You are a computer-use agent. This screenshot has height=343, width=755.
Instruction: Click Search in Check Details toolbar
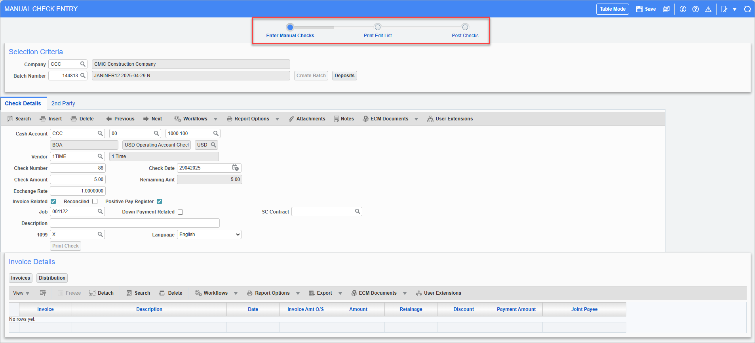pos(19,119)
